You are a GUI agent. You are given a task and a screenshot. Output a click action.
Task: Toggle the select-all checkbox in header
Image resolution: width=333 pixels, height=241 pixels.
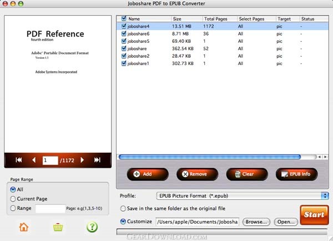pyautogui.click(x=124, y=18)
